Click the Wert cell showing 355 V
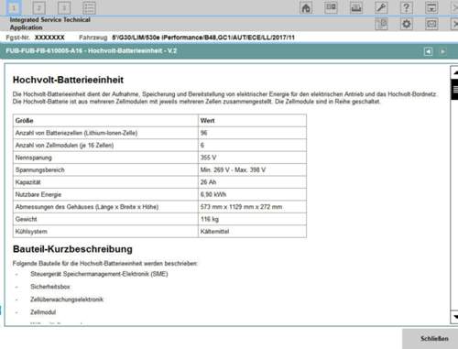Image resolution: width=458 pixels, height=349 pixels. pos(252,158)
